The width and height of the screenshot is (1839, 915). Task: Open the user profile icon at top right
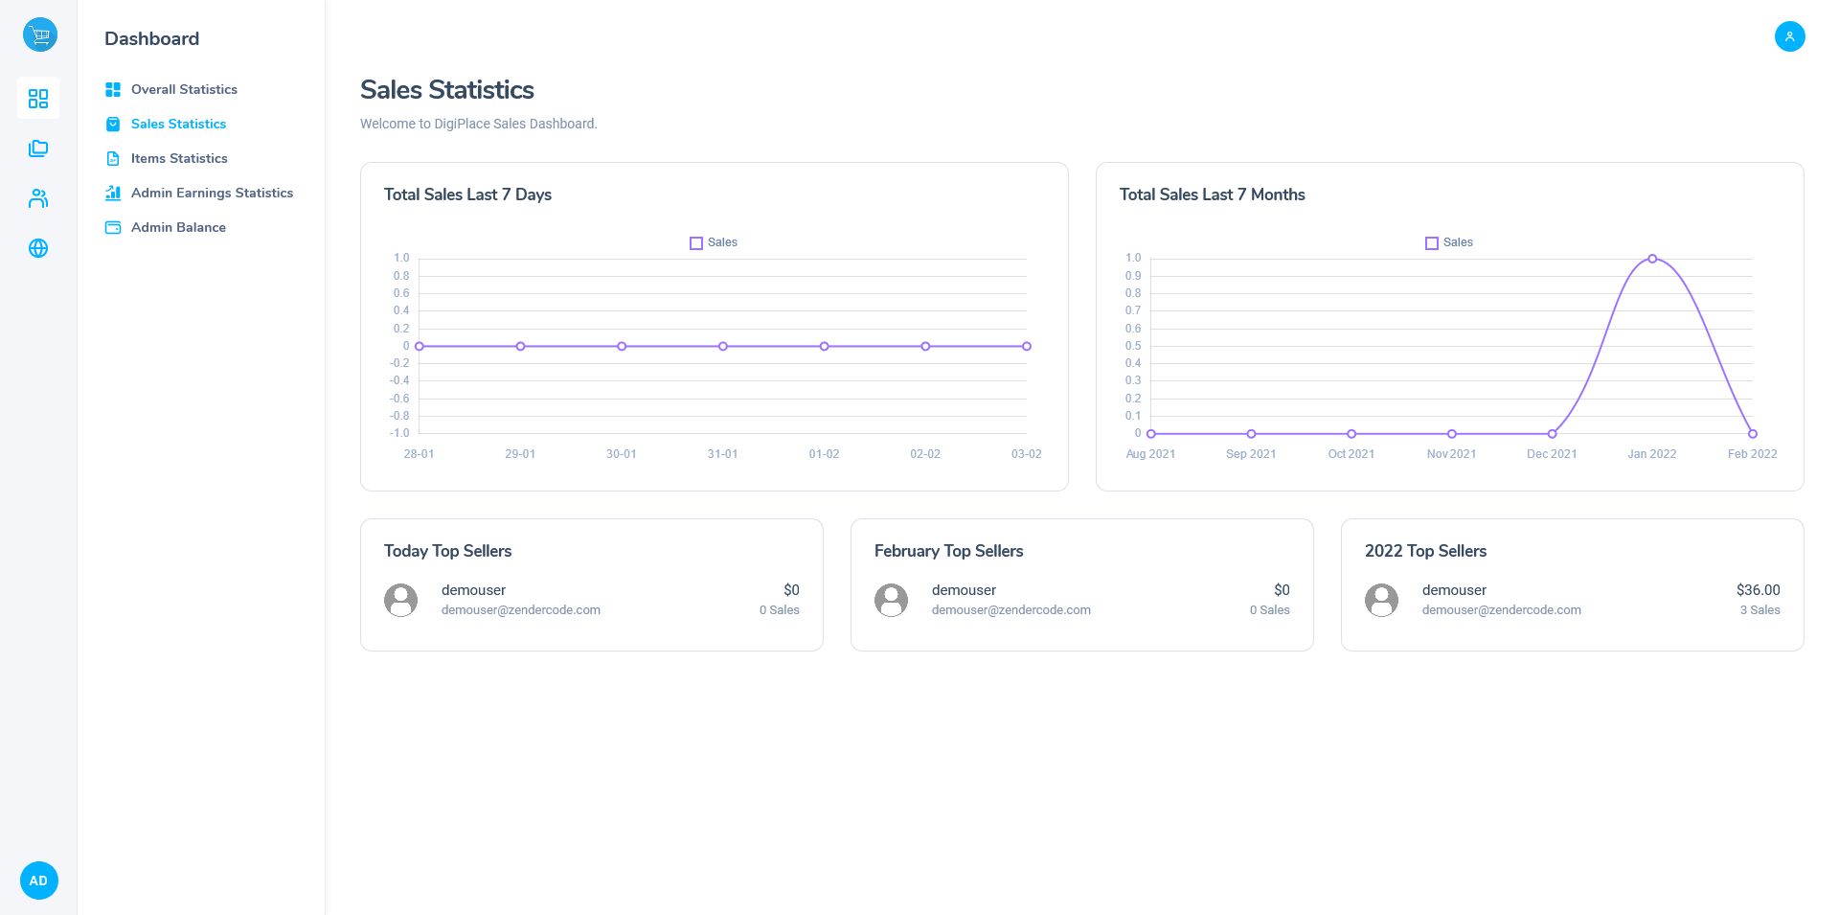(1789, 36)
